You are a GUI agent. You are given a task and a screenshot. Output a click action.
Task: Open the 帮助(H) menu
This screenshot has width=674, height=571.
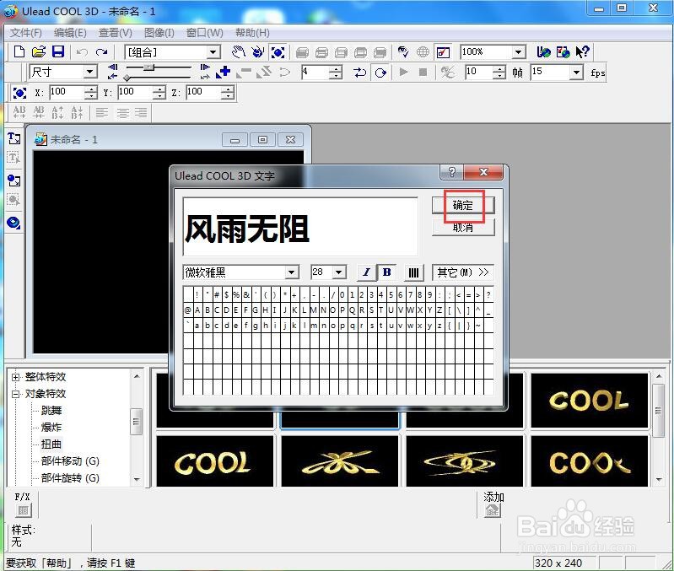(x=252, y=33)
